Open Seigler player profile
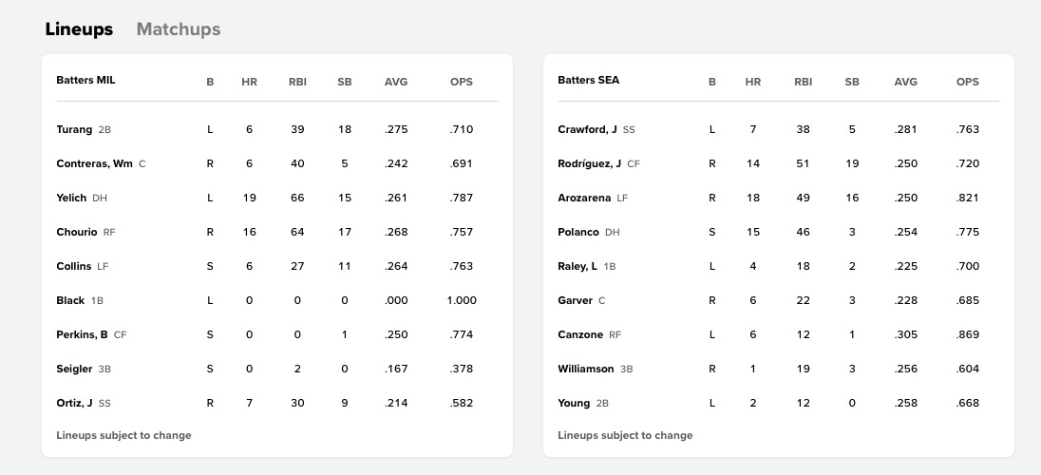1041x475 pixels. tap(74, 369)
